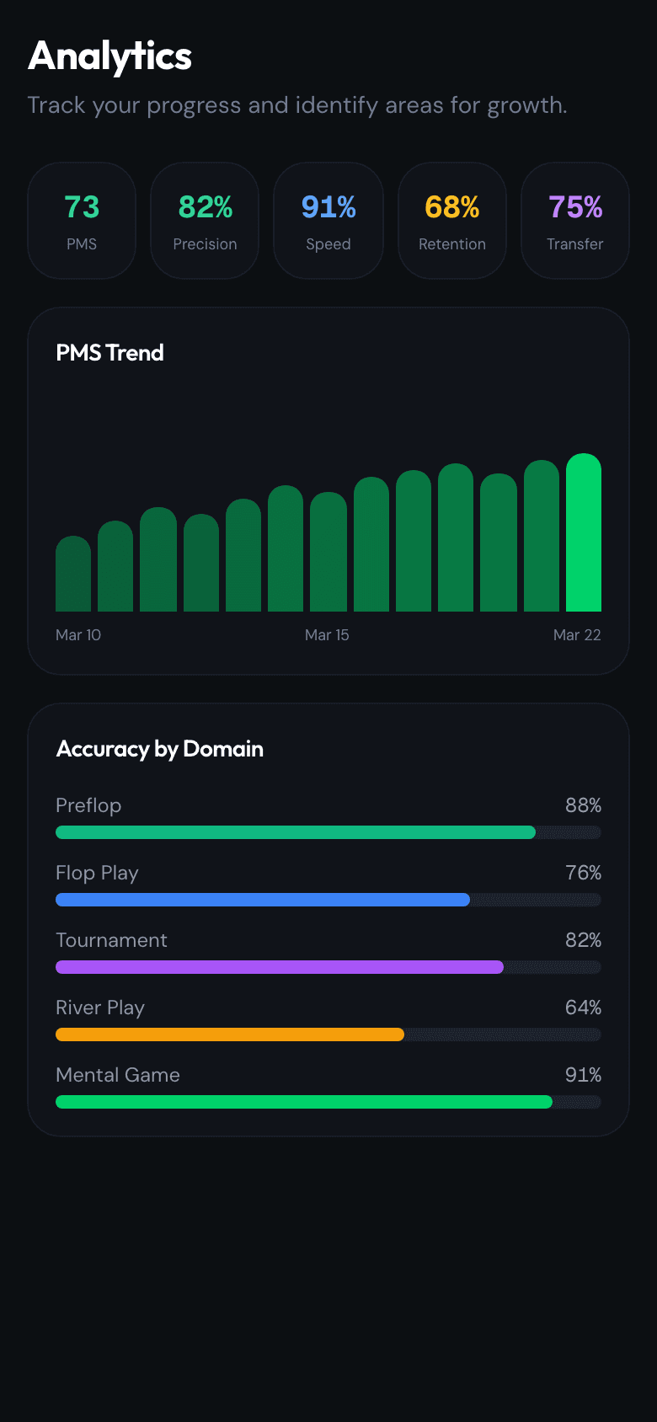Click the 82% Precision stat card
657x1422 pixels.
click(205, 220)
